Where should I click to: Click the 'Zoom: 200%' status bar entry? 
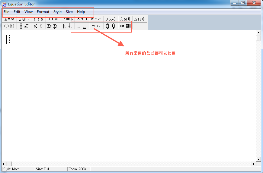[79, 169]
